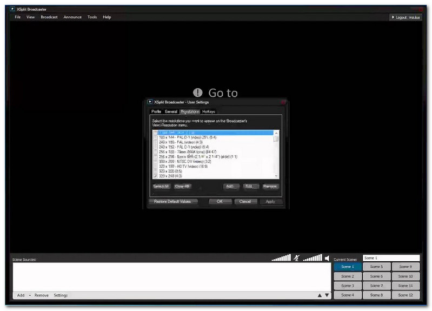Click the resolution list scrollbar thumb
The image size is (432, 311).
click(x=276, y=138)
